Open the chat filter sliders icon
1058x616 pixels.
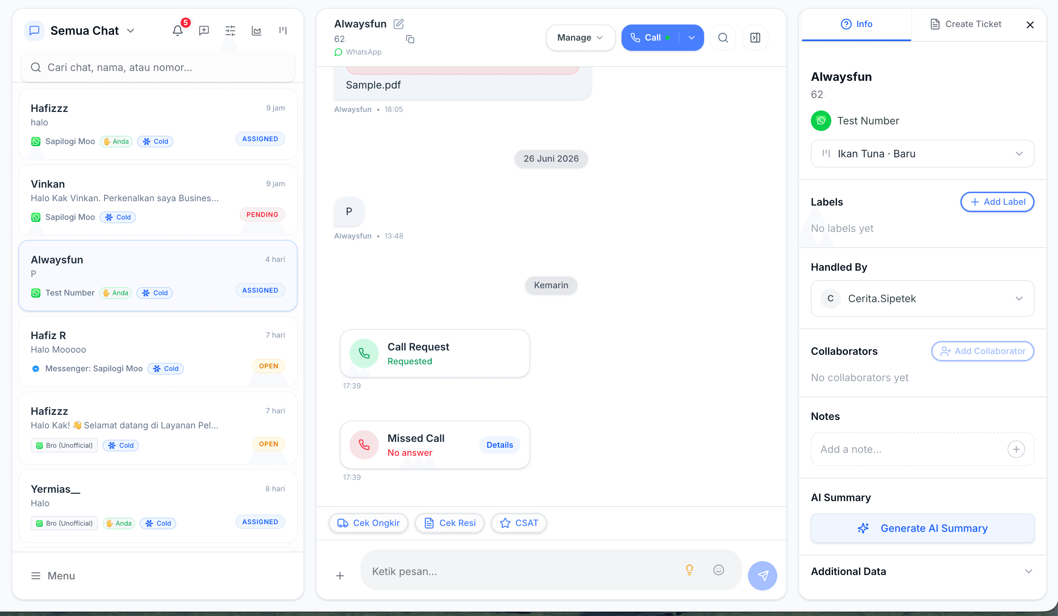pos(230,31)
